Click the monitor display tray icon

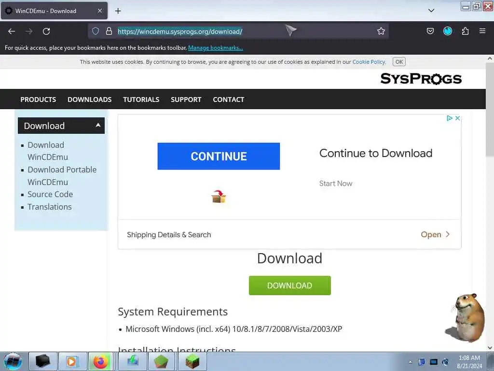pyautogui.click(x=434, y=362)
